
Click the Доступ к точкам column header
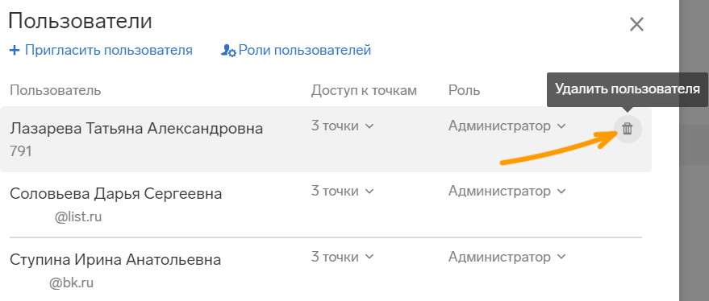point(364,91)
